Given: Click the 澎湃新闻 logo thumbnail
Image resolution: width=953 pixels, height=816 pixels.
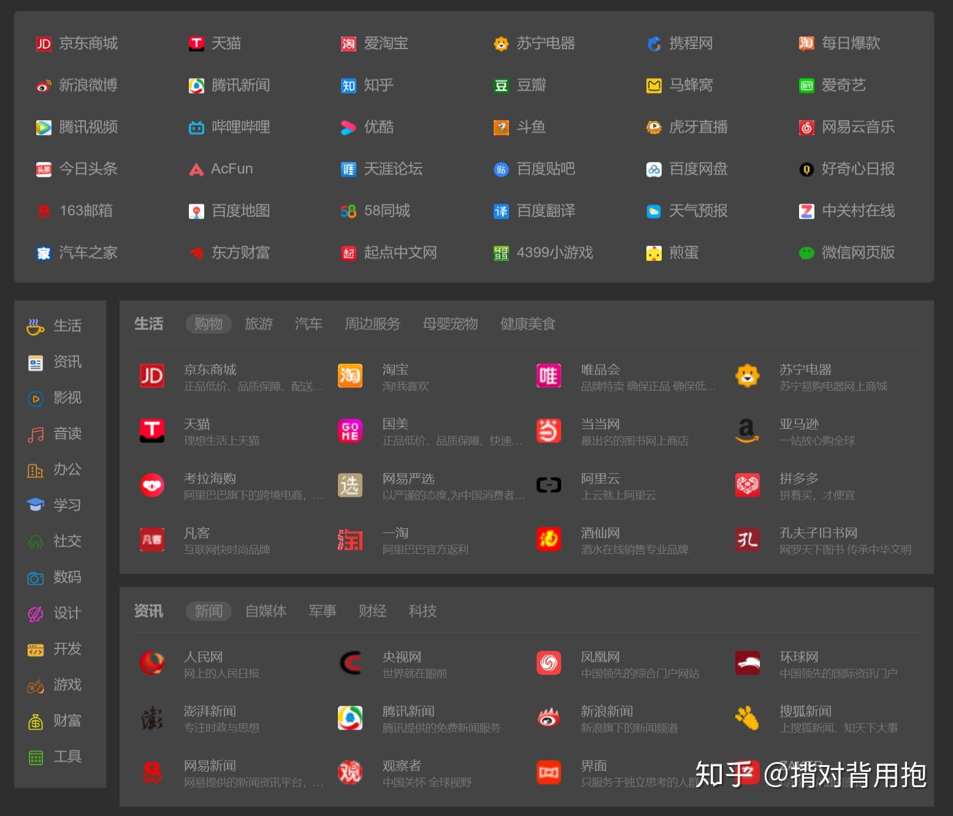Looking at the screenshot, I should pos(152,718).
